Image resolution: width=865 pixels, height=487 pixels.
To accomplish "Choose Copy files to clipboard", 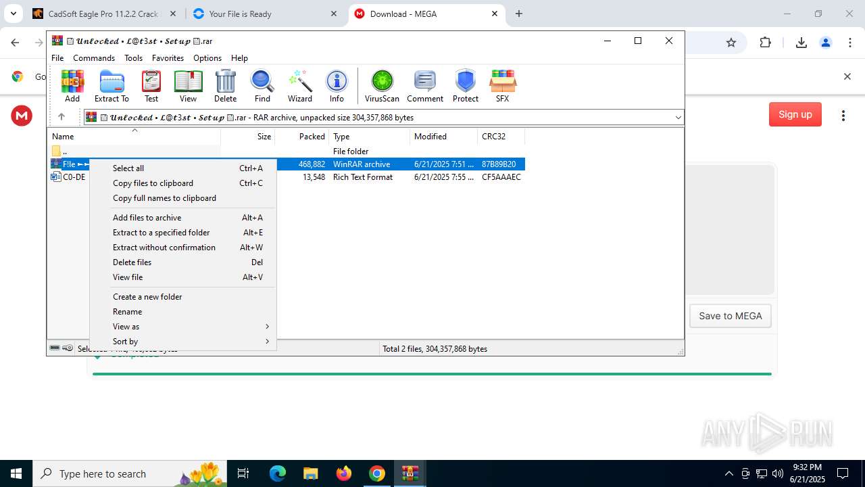I will pos(183,183).
